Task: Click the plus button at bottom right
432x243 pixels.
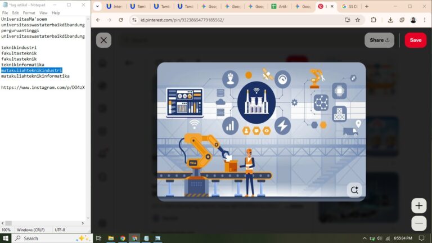Action: click(x=418, y=206)
